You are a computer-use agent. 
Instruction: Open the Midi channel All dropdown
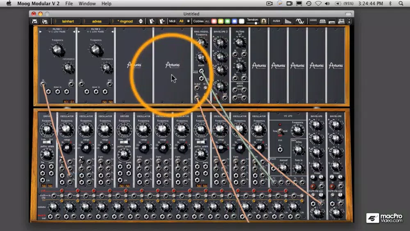pyautogui.click(x=181, y=21)
